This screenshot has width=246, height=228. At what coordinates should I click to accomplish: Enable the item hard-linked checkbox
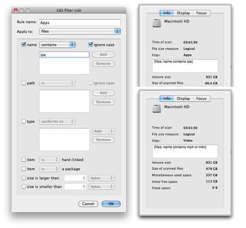pyautogui.click(x=23, y=159)
